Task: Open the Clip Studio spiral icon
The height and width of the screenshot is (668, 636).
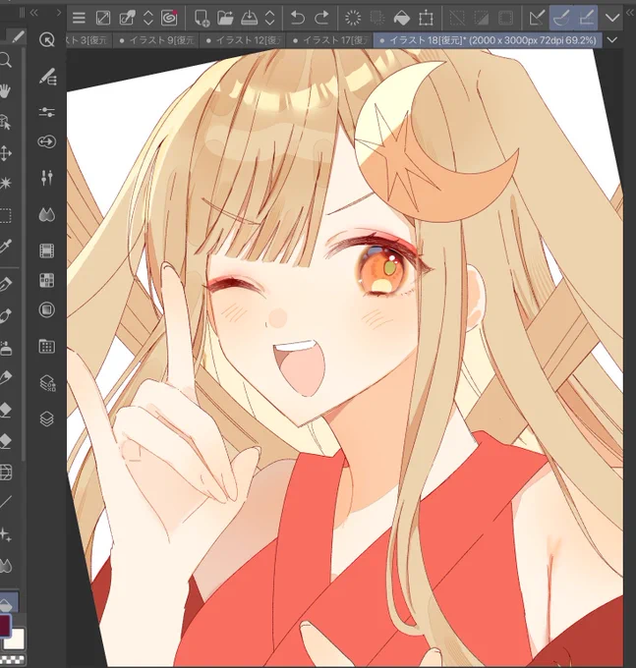Action: [169, 18]
